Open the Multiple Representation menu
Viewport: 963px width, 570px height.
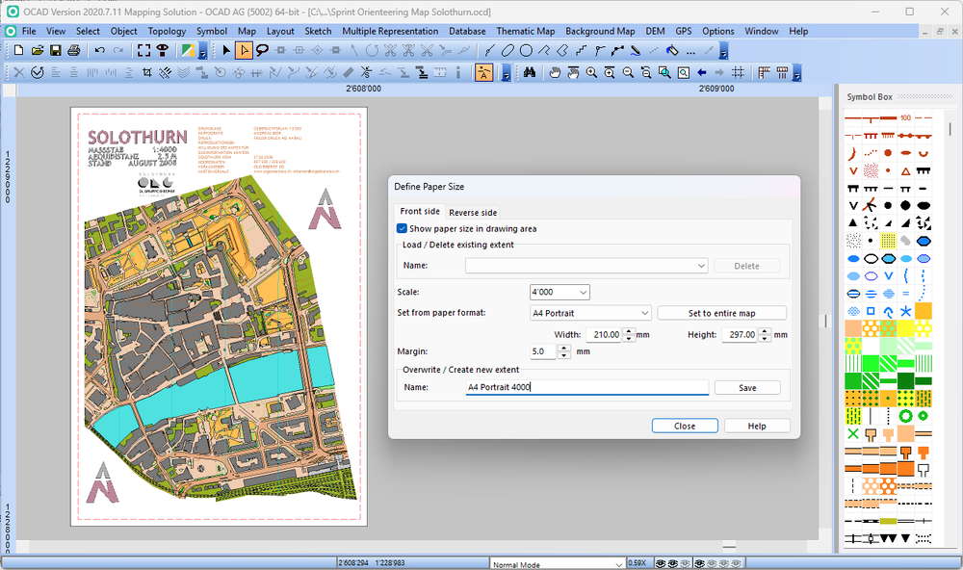[390, 31]
